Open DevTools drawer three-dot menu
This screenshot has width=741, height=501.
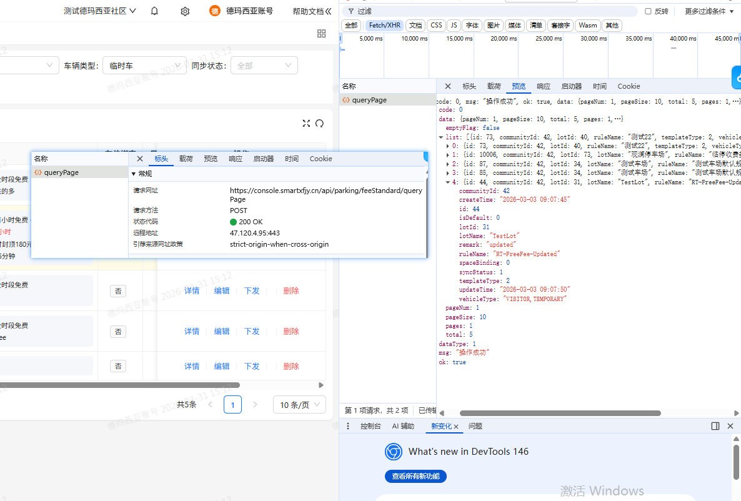tap(349, 426)
